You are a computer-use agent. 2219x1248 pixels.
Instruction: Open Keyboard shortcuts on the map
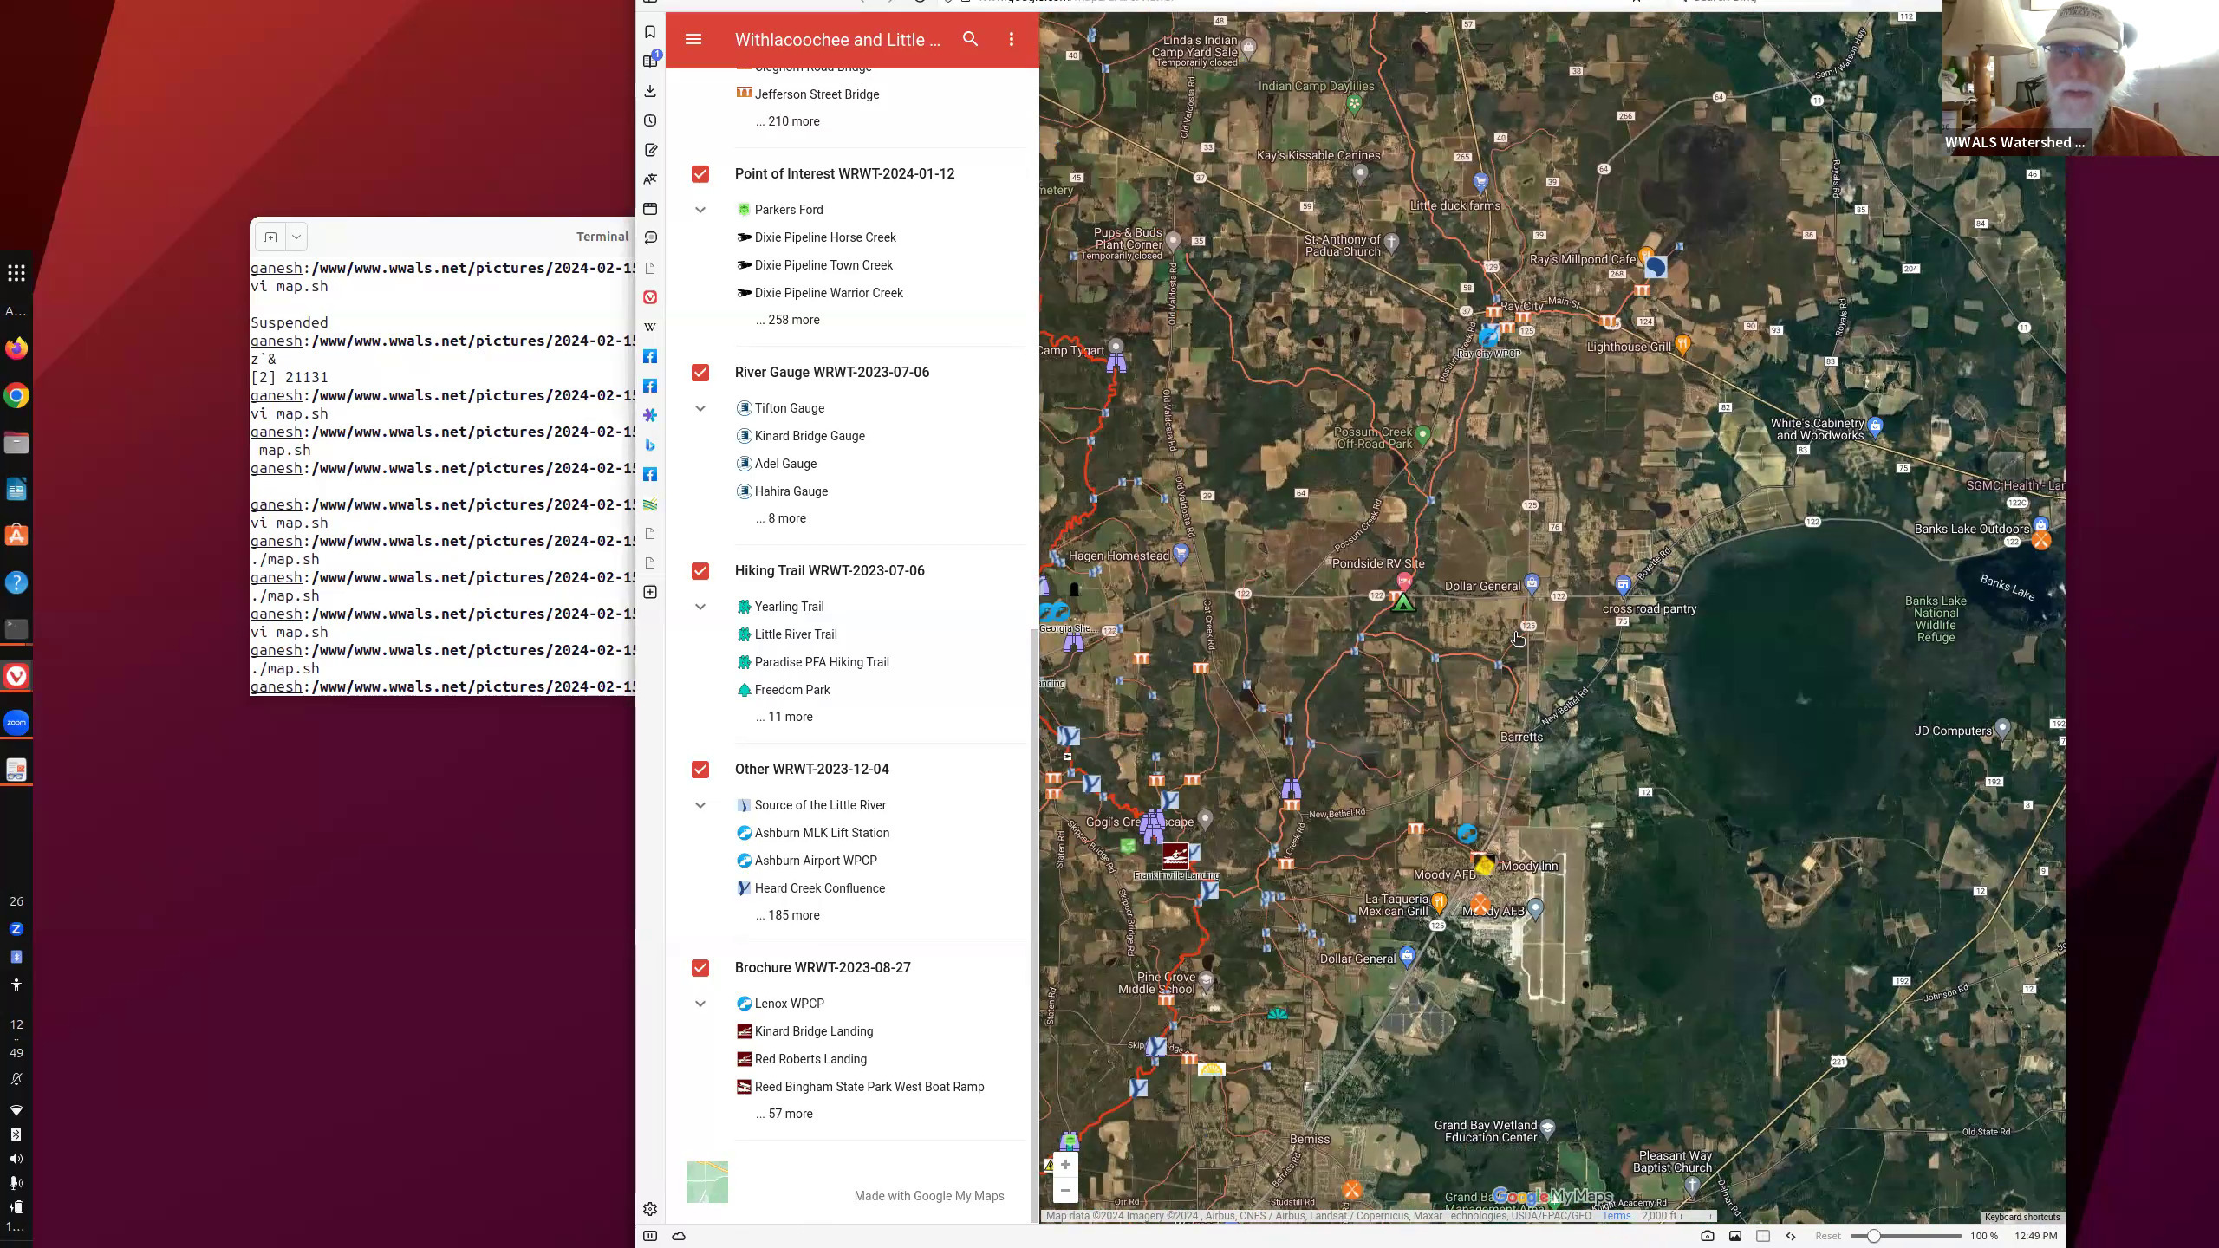2022,1217
